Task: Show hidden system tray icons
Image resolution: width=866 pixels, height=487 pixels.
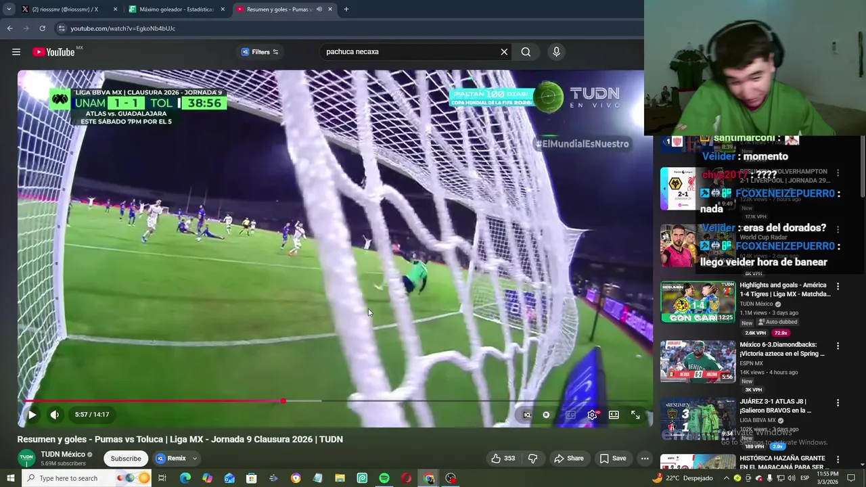Action: click(727, 478)
